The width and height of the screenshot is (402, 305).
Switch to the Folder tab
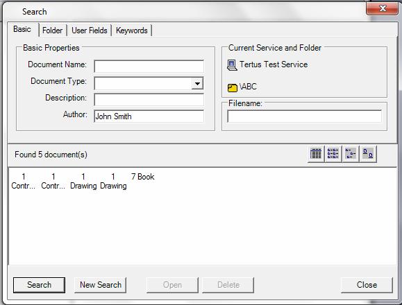click(x=52, y=31)
